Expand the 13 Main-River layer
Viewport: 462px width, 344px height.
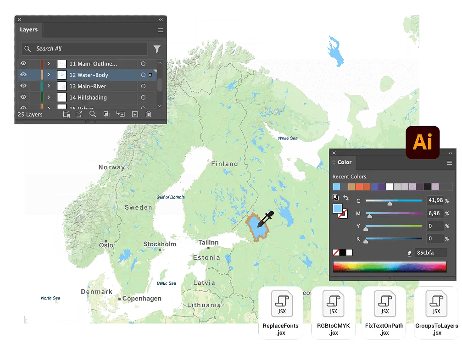pos(49,86)
